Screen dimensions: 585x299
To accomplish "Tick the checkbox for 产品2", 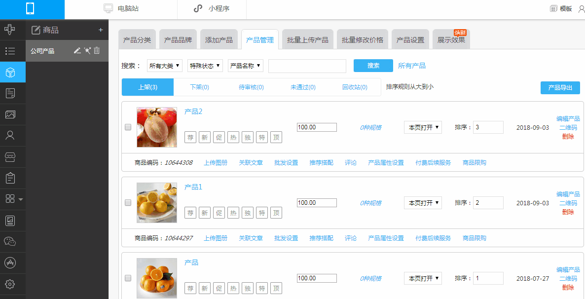I will pyautogui.click(x=128, y=127).
